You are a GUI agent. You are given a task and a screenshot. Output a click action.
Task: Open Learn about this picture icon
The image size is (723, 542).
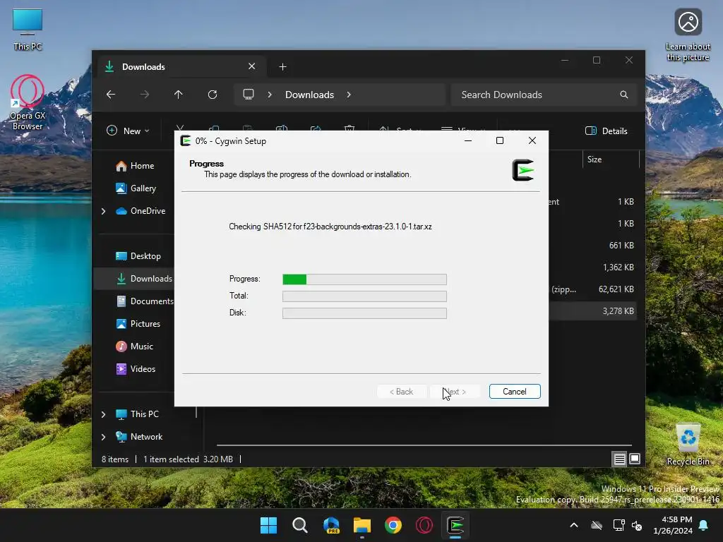click(688, 35)
